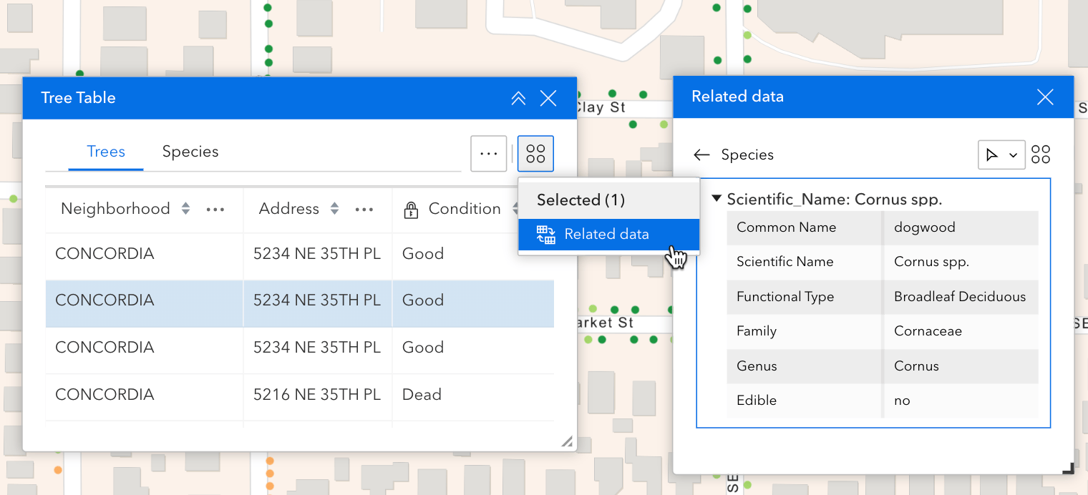The height and width of the screenshot is (495, 1088).
Task: Switch to the Trees tab
Action: coord(106,152)
